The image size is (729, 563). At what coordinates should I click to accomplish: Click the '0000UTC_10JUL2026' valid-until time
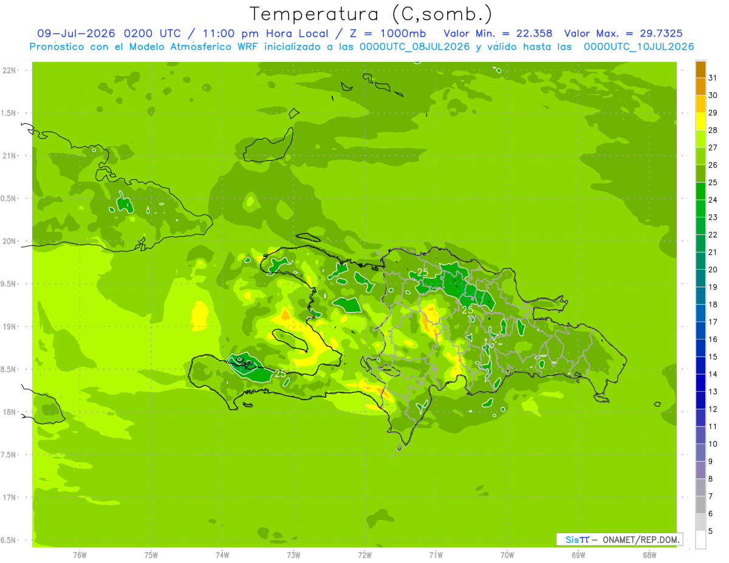[x=638, y=47]
